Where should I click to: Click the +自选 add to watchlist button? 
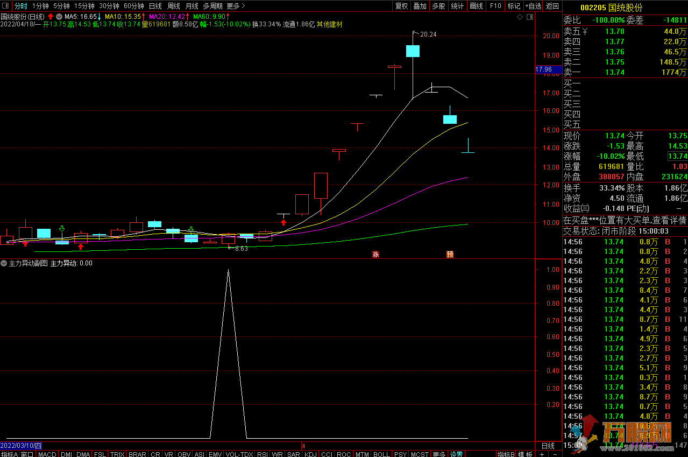[x=533, y=6]
